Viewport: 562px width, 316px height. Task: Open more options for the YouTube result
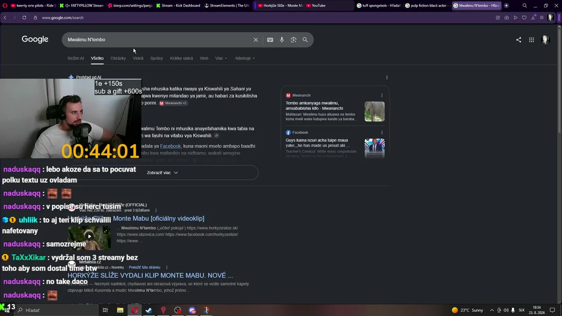(156, 210)
